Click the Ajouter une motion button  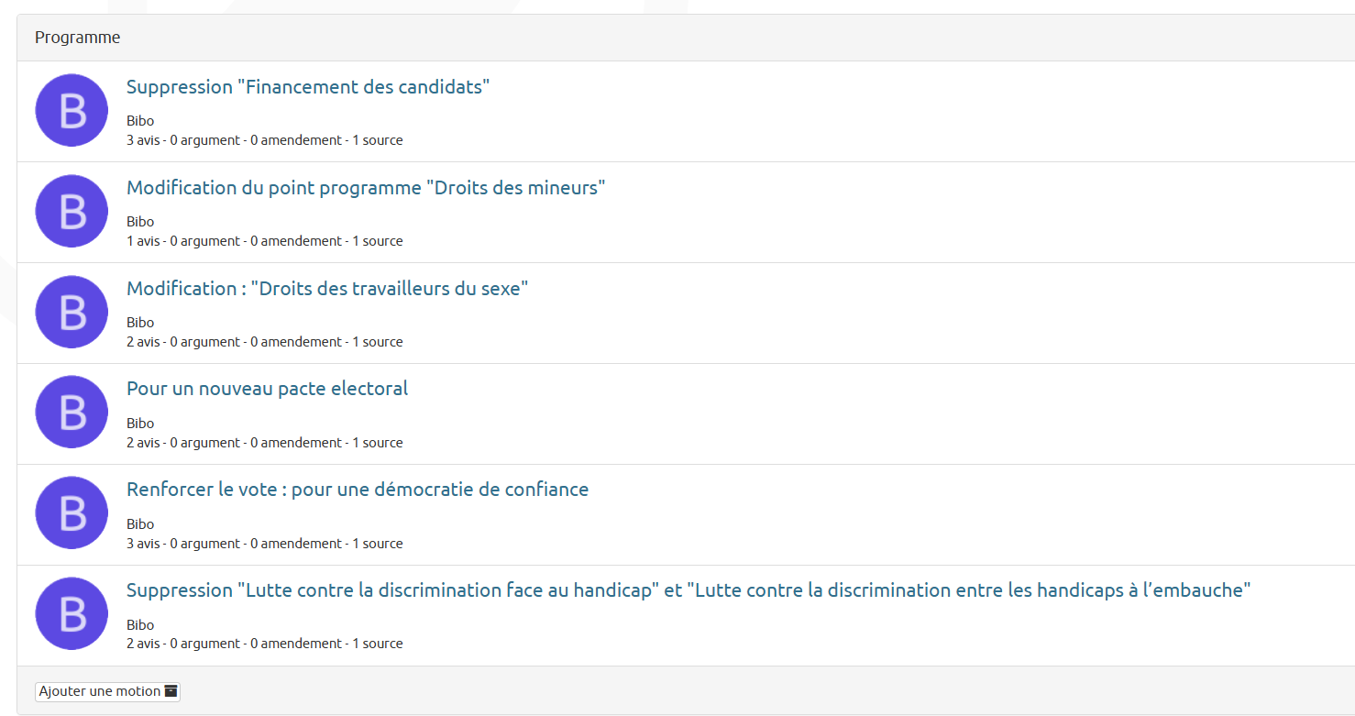(107, 691)
